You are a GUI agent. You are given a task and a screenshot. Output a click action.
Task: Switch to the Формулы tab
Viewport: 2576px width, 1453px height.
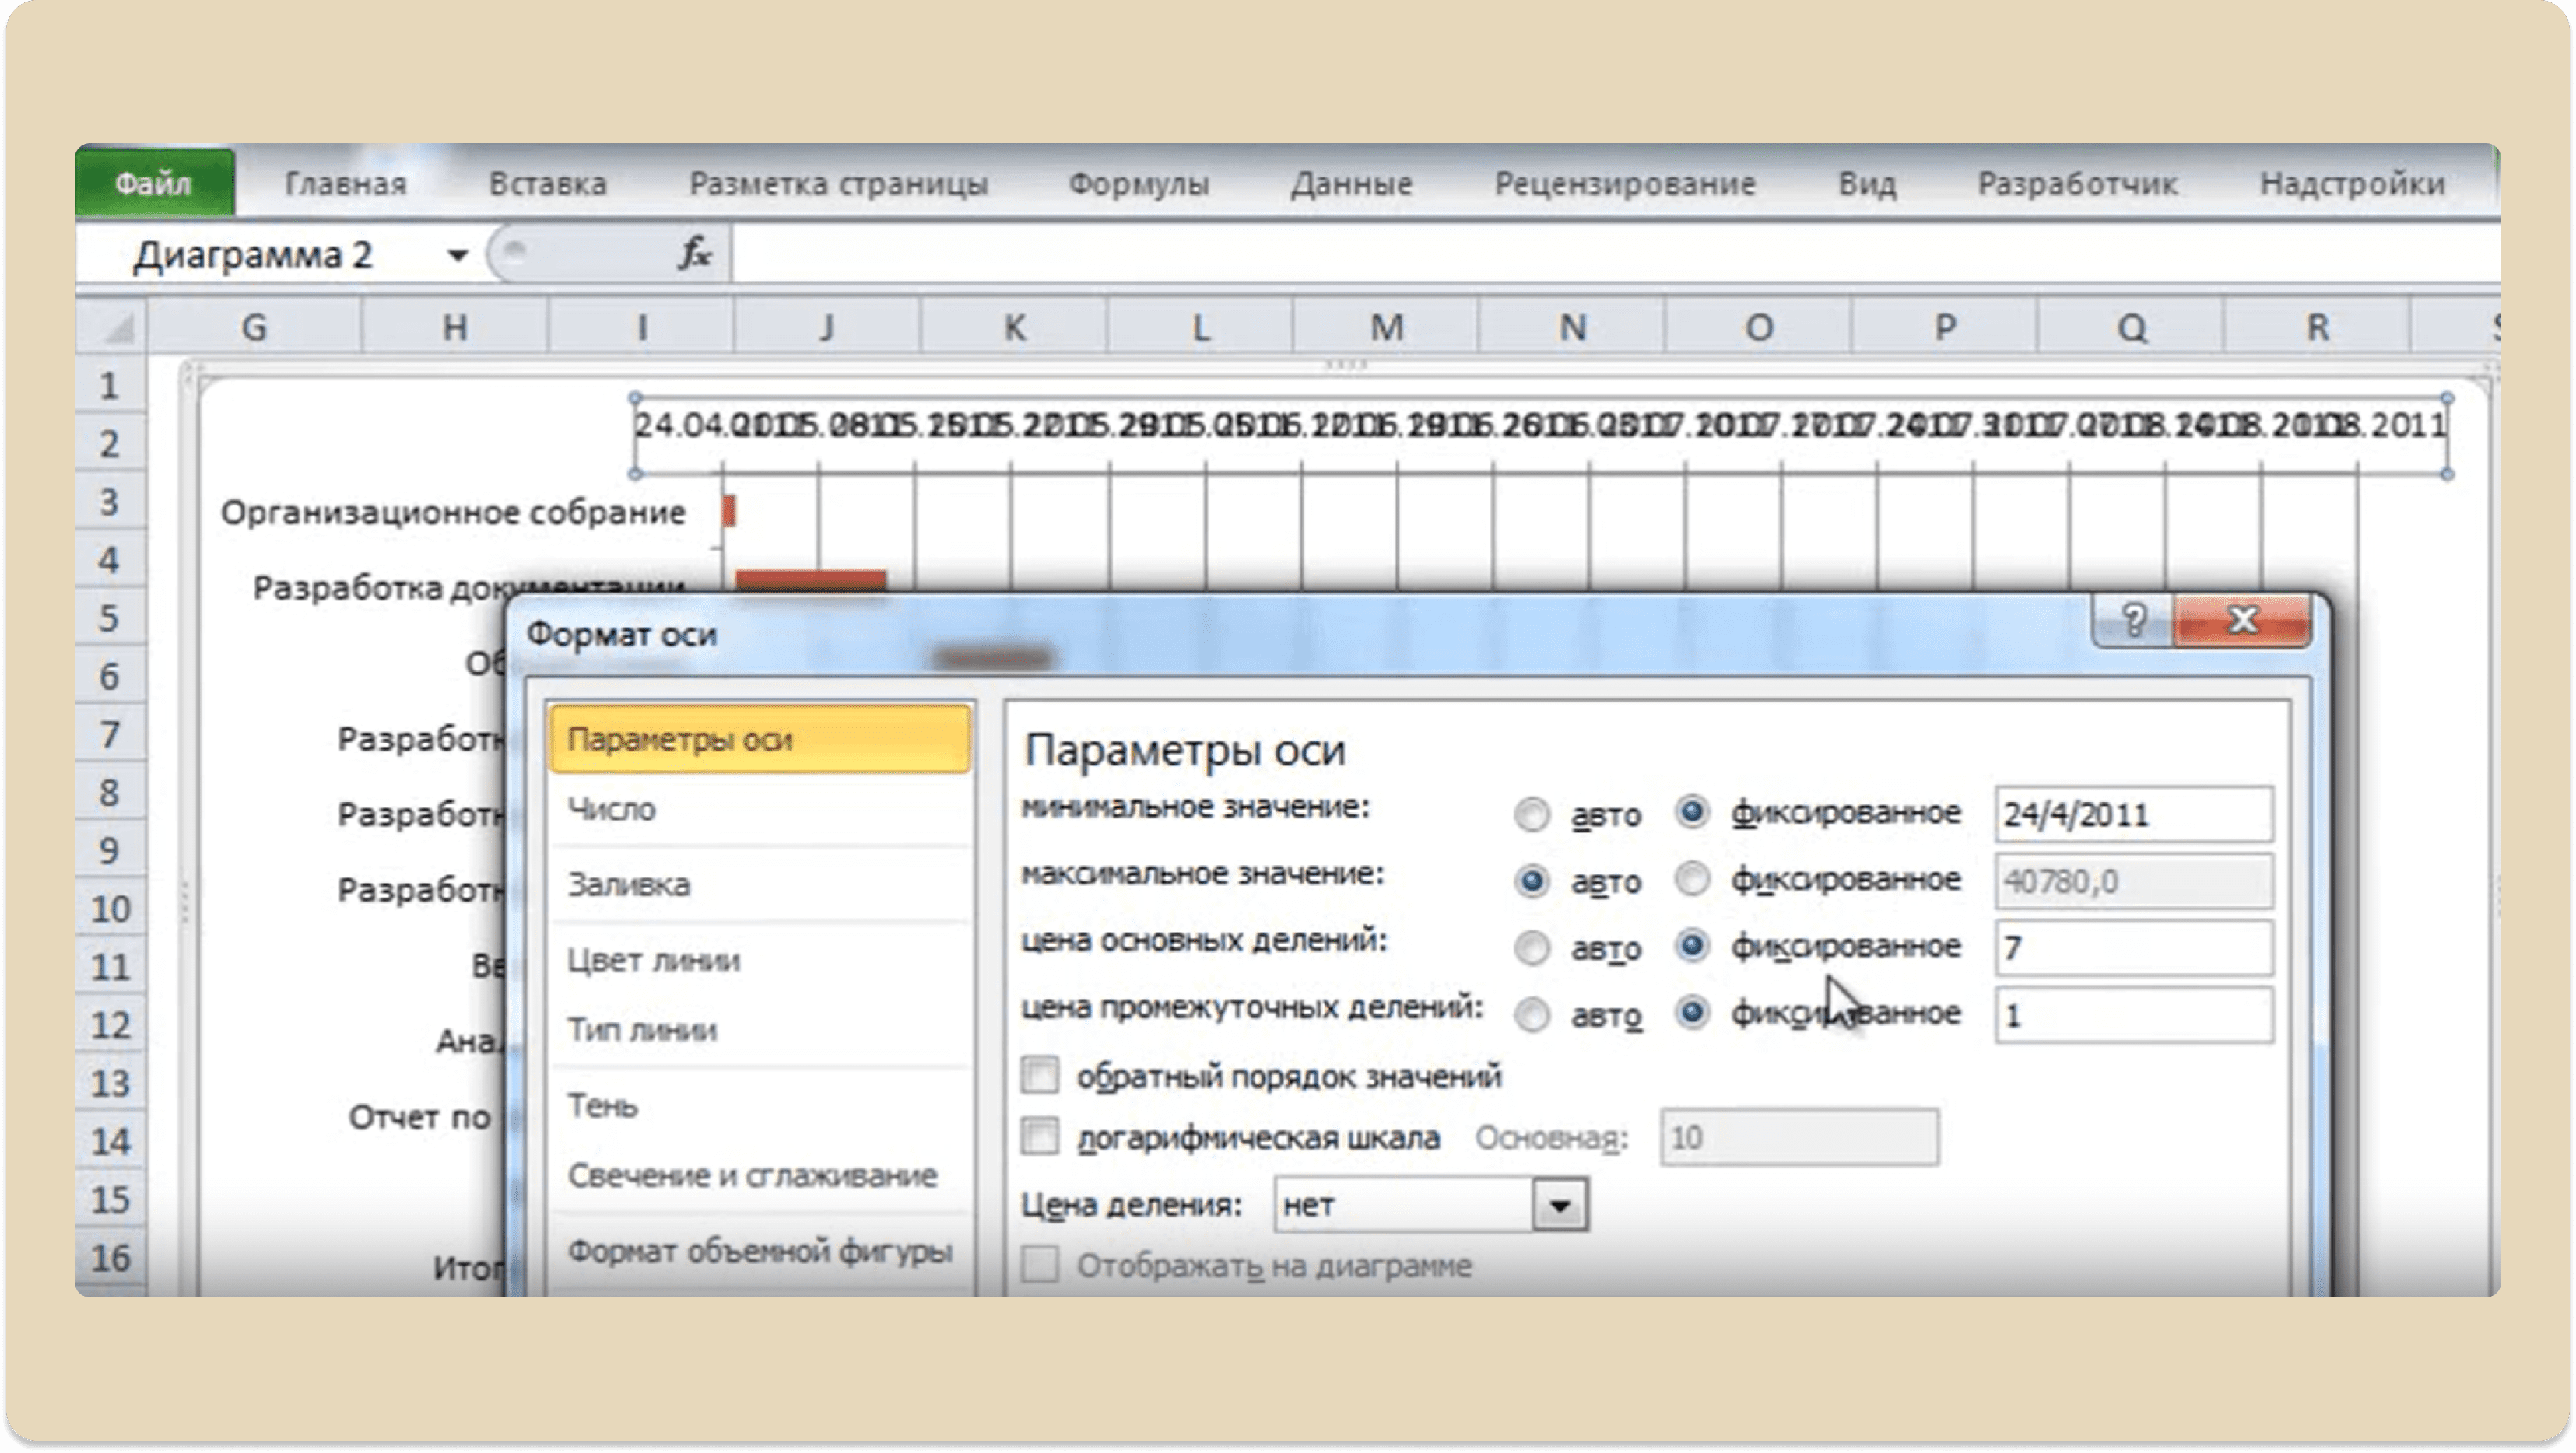(1139, 184)
